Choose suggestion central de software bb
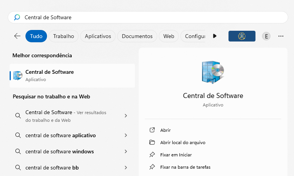Image resolution: width=294 pixels, height=176 pixels. point(72,168)
